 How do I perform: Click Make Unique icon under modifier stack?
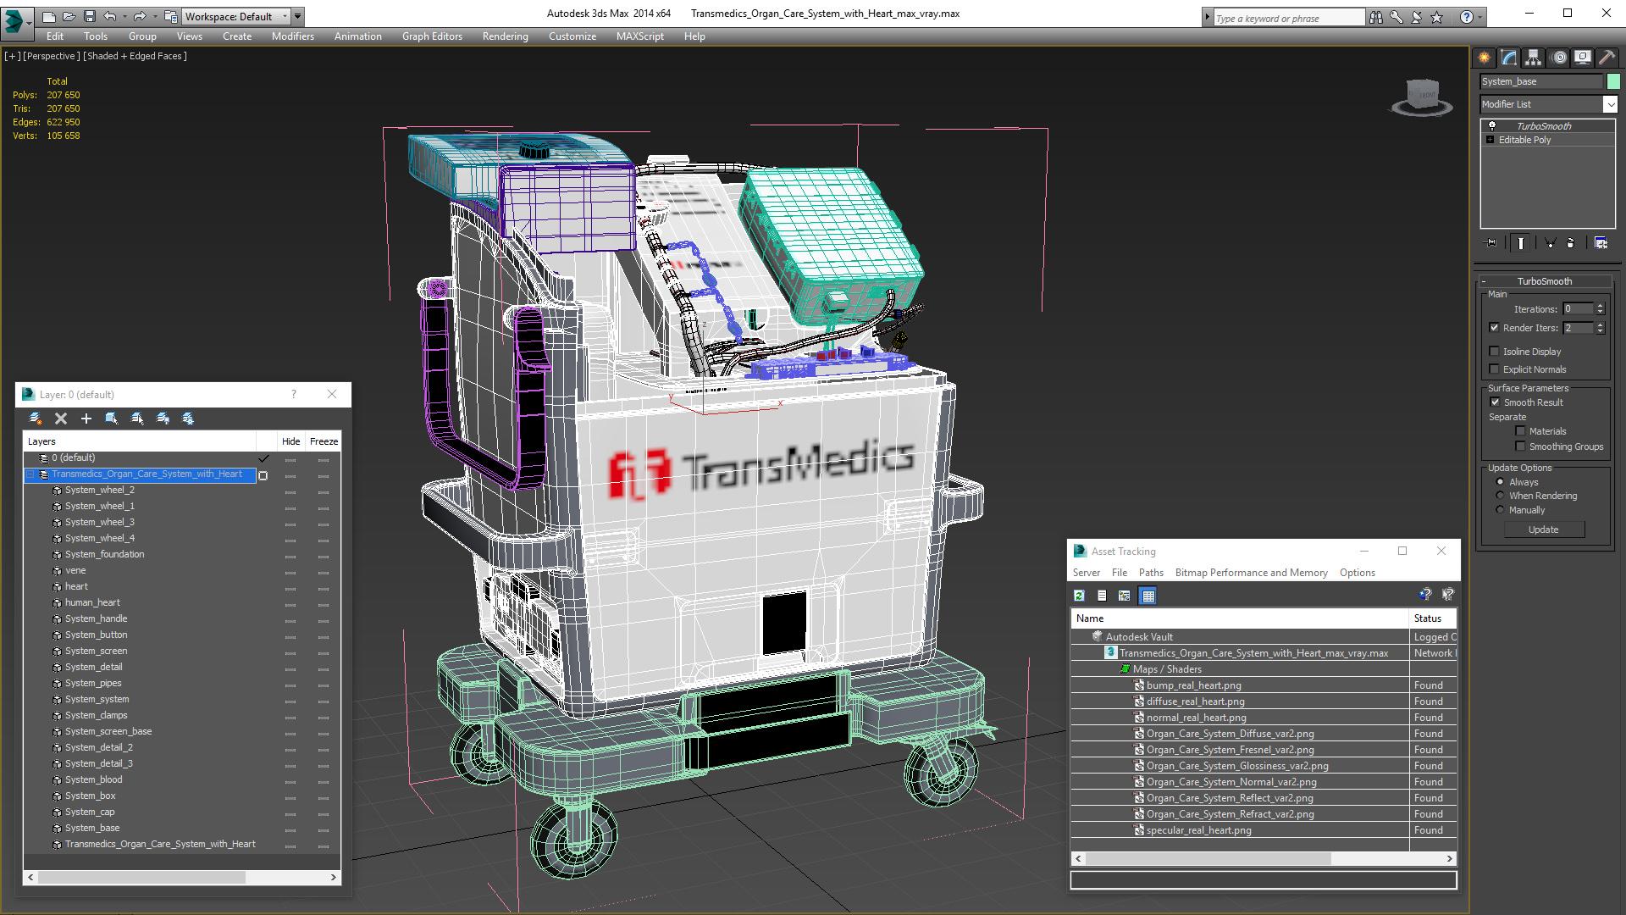click(x=1550, y=243)
